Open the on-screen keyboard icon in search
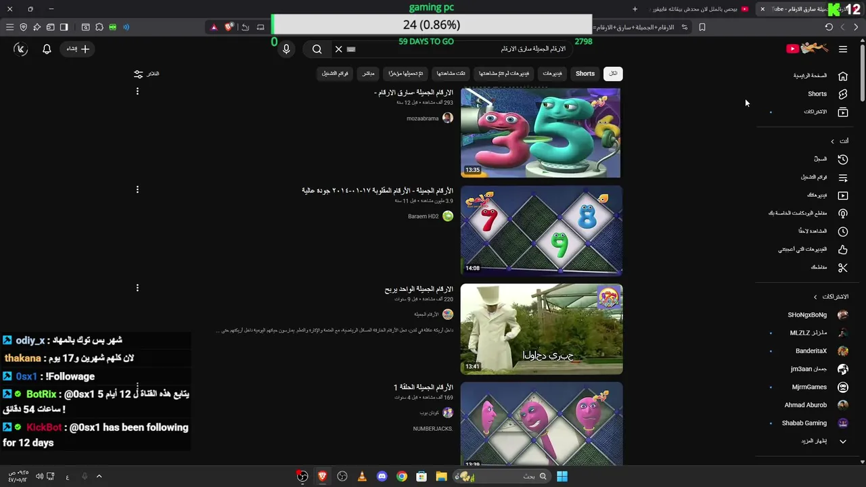866x487 pixels. click(351, 49)
